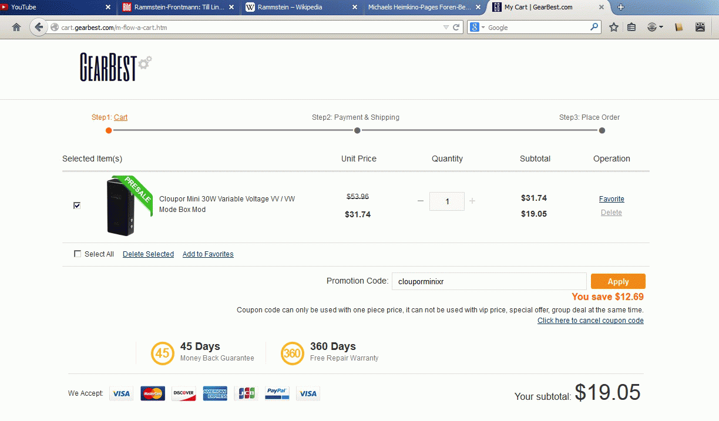Switch to Michaels Heimkino-Pages tab

pos(424,7)
